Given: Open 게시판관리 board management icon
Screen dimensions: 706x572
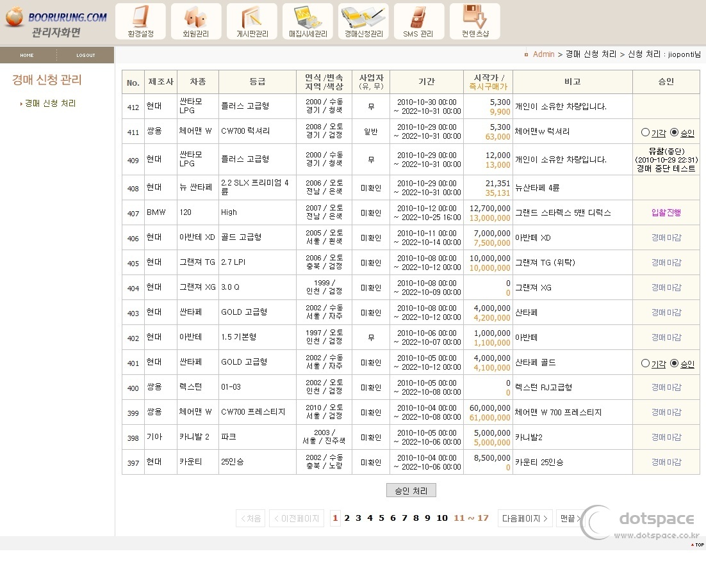Looking at the screenshot, I should click(251, 21).
